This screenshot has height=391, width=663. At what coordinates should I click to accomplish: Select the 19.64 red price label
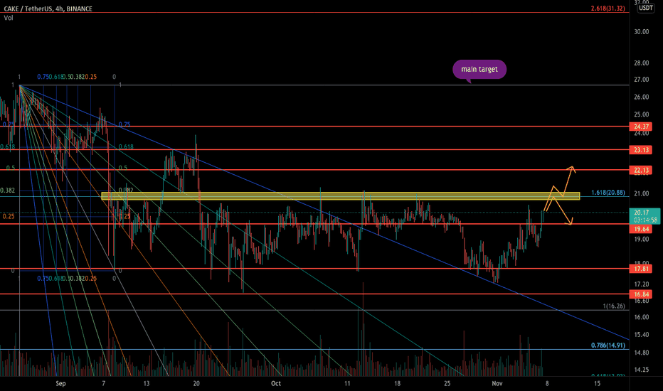pyautogui.click(x=641, y=229)
